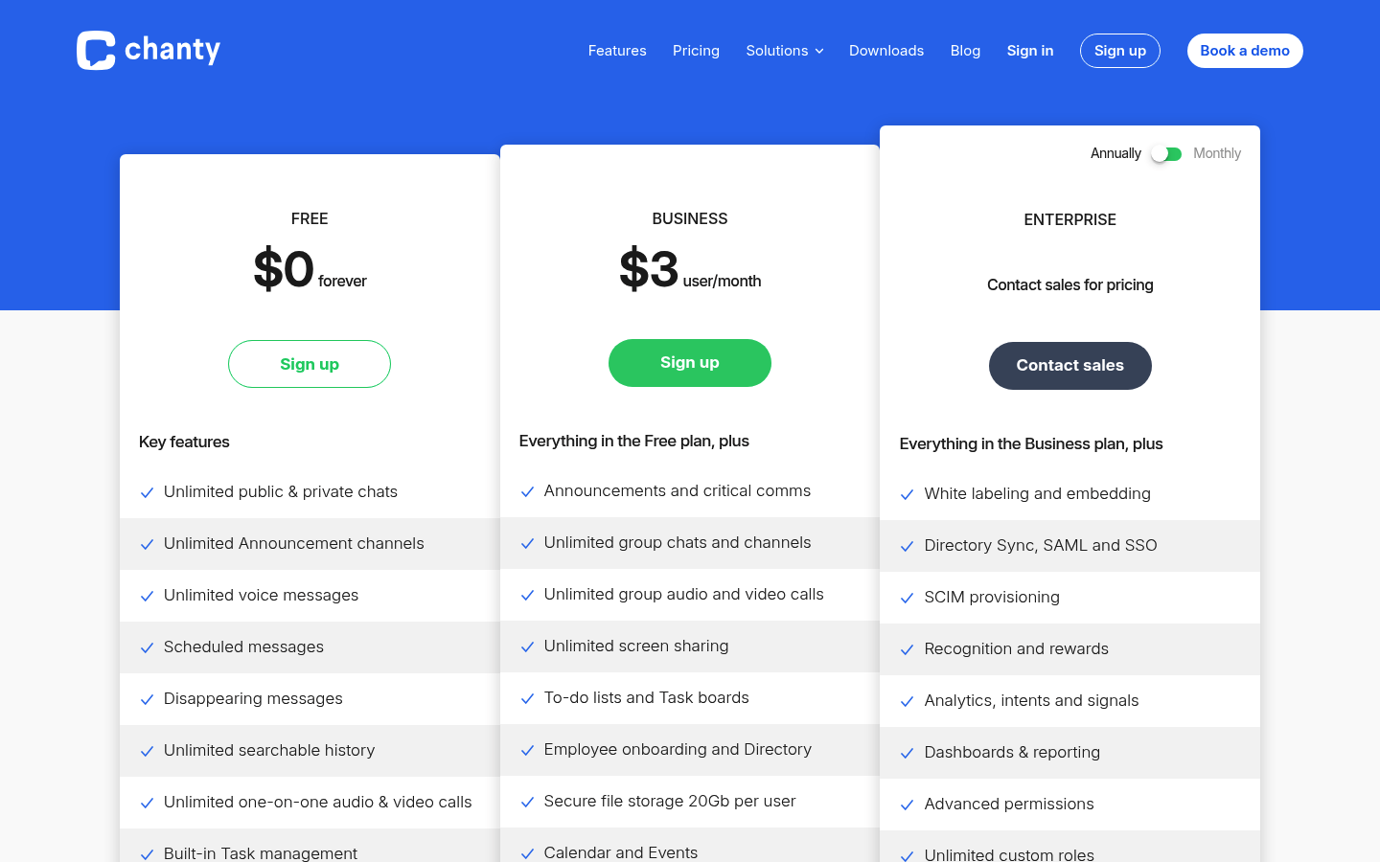This screenshot has height=862, width=1380.
Task: Click checkmark beside Scheduled messages
Action: tap(148, 648)
